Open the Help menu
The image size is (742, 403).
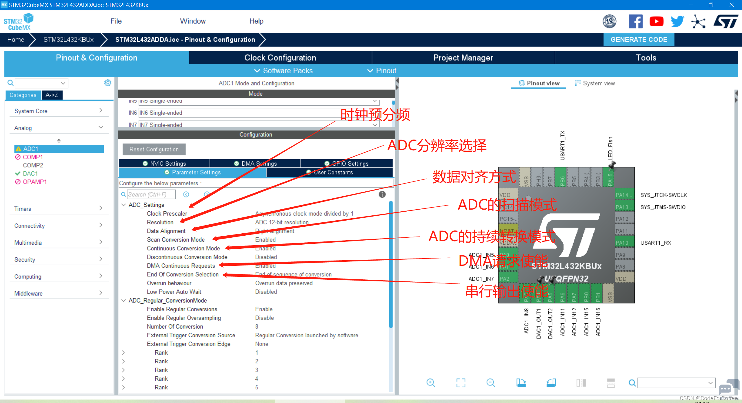point(257,21)
